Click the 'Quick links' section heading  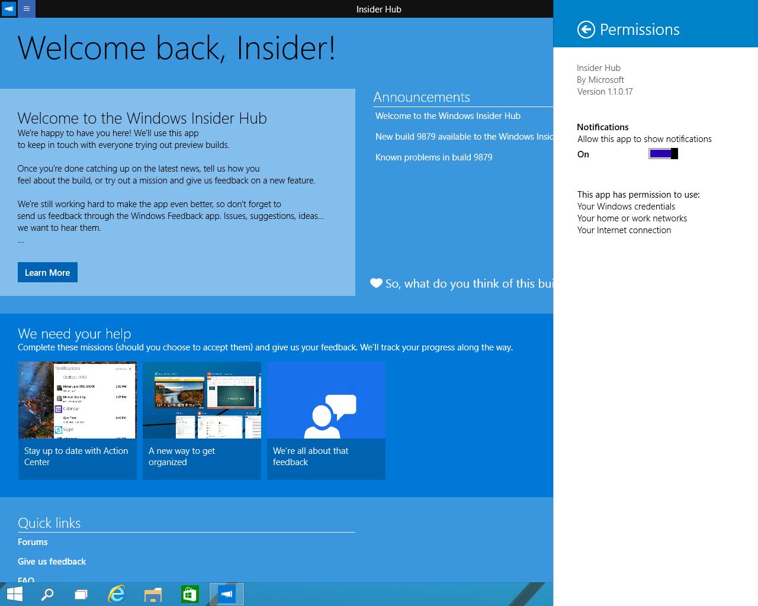pyautogui.click(x=49, y=523)
